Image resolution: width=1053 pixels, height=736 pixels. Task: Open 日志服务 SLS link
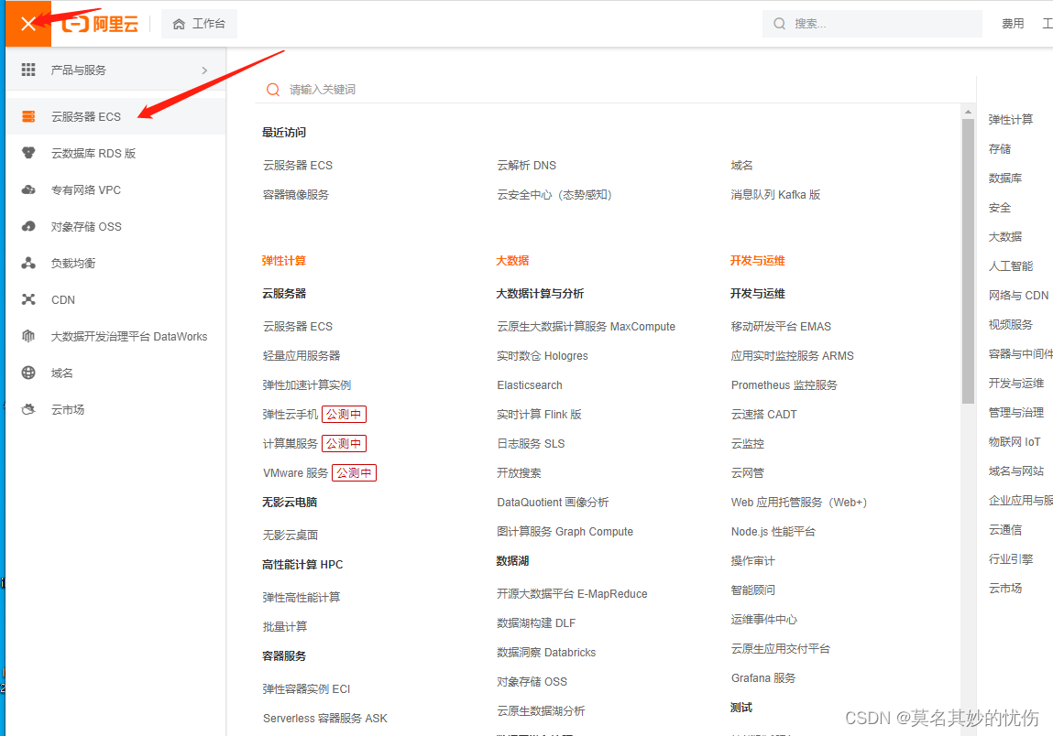[x=531, y=443]
